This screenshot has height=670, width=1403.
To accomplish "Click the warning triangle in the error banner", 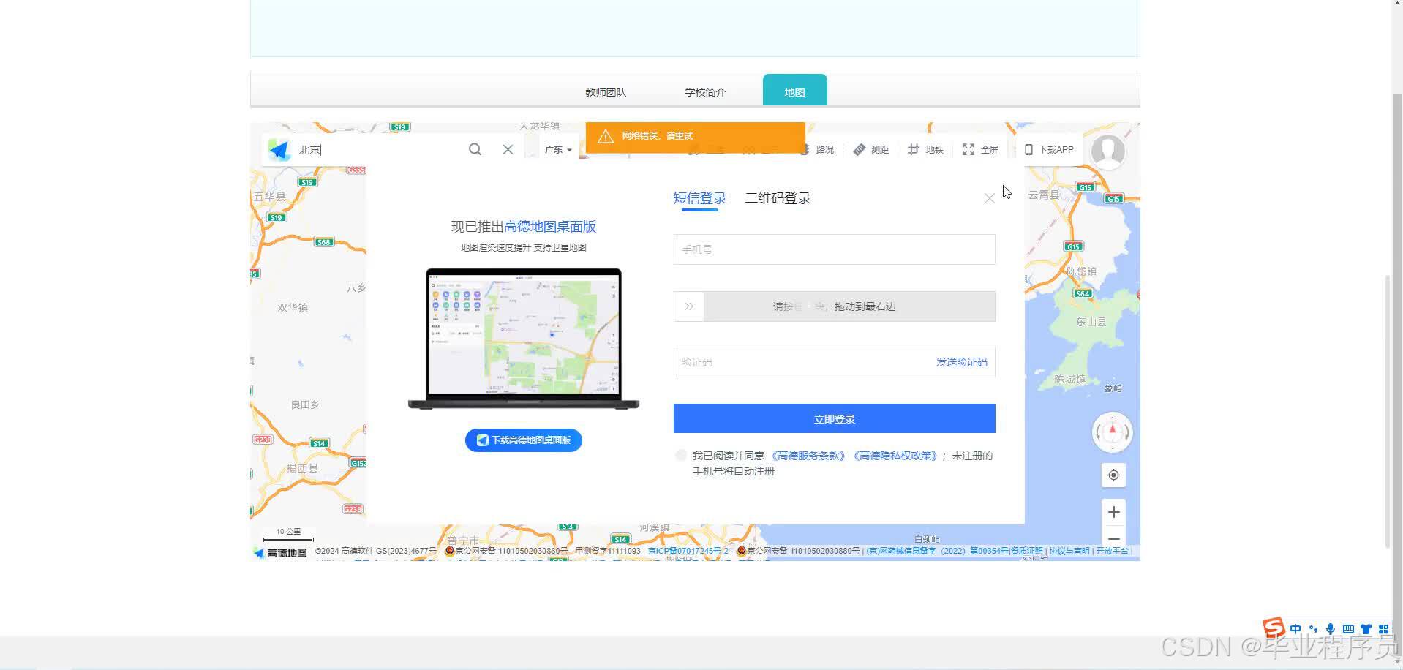I will coord(605,136).
